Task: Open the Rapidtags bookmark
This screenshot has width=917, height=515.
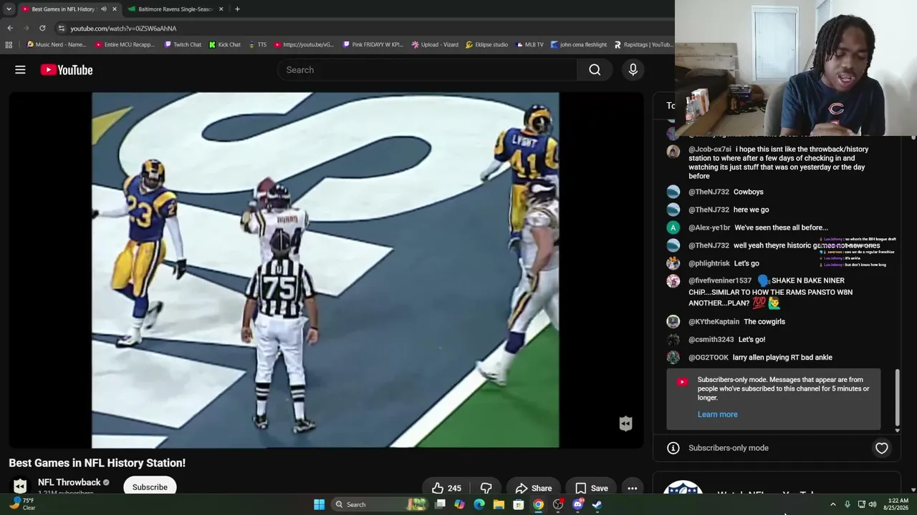Action: pyautogui.click(x=643, y=44)
